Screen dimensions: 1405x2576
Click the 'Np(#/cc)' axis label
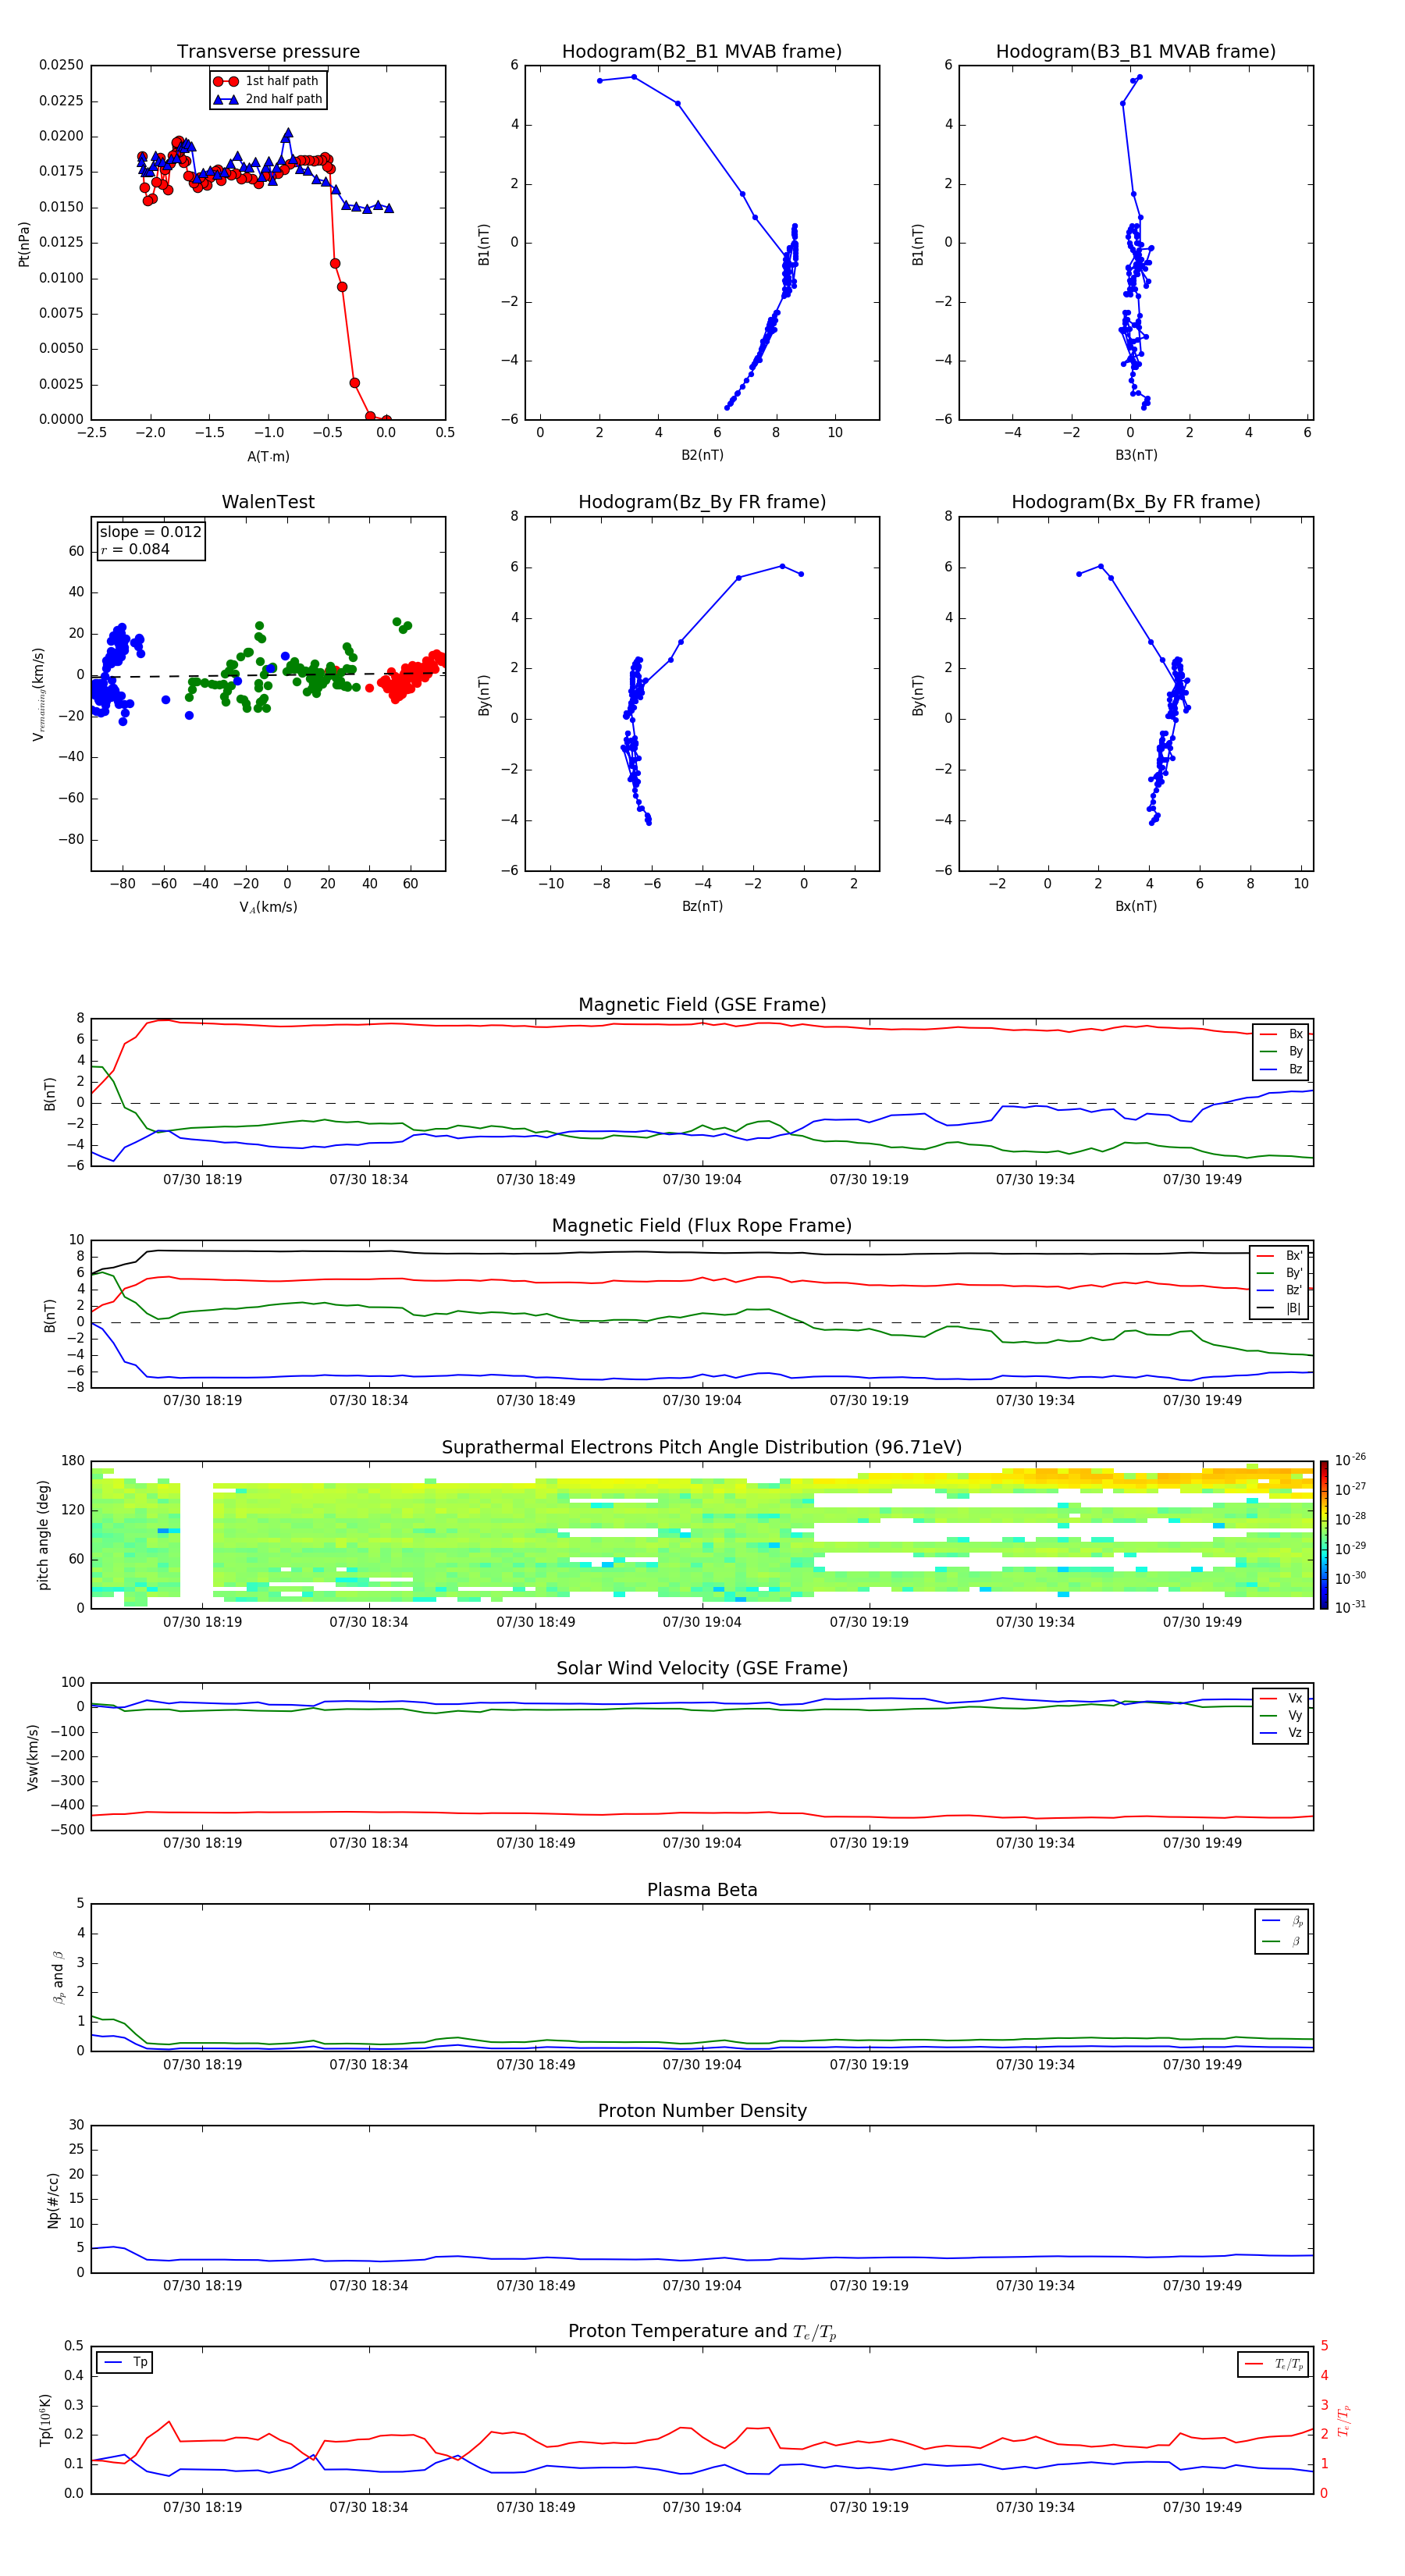click(x=53, y=2200)
